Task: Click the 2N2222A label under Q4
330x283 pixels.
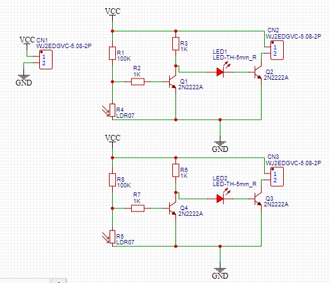Action: pyautogui.click(x=191, y=213)
